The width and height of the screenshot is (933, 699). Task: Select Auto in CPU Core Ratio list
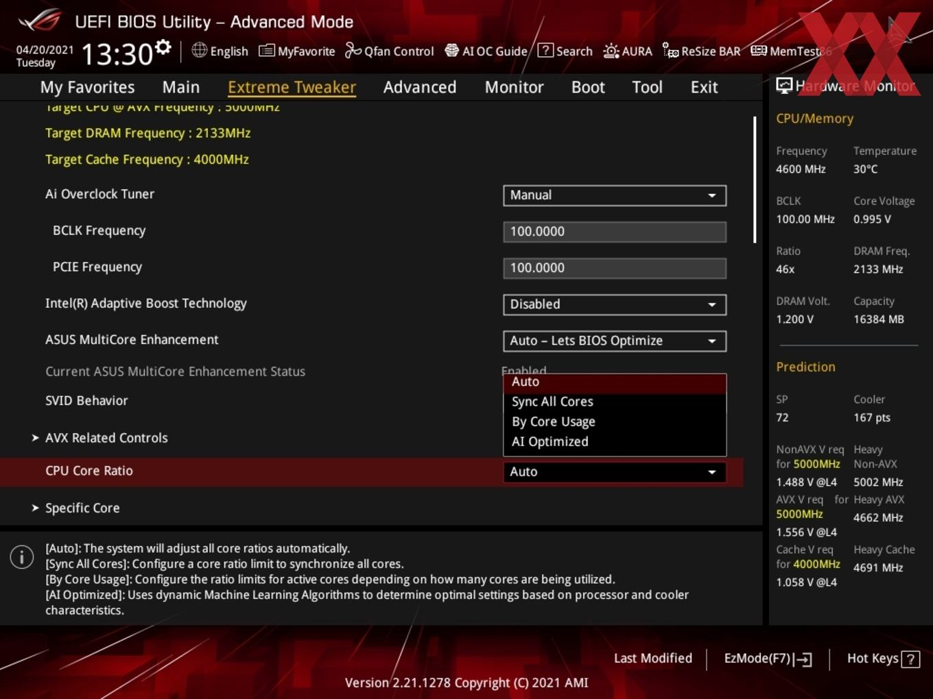(614, 382)
